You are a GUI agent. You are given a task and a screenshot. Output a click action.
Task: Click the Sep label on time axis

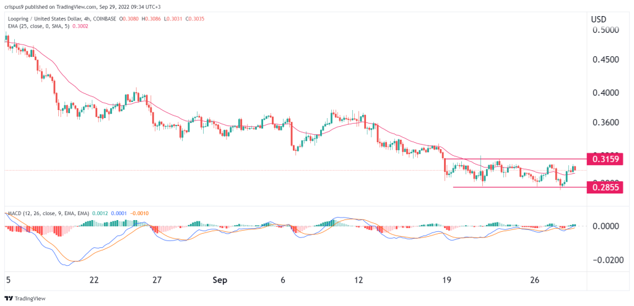(x=220, y=279)
